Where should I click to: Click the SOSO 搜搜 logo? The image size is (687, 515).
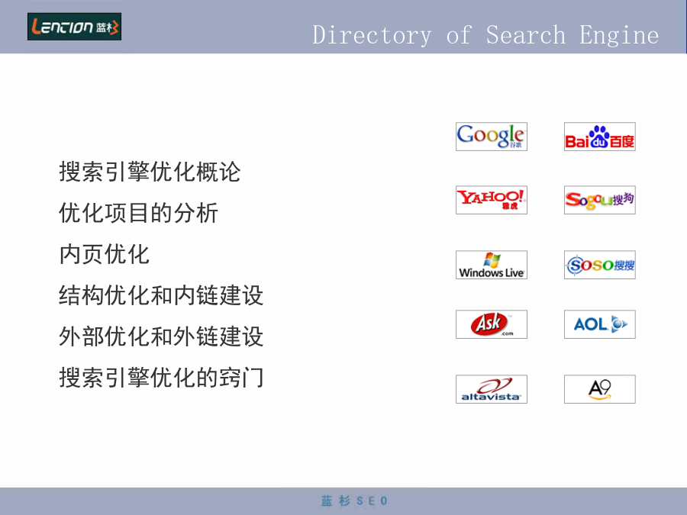[600, 265]
